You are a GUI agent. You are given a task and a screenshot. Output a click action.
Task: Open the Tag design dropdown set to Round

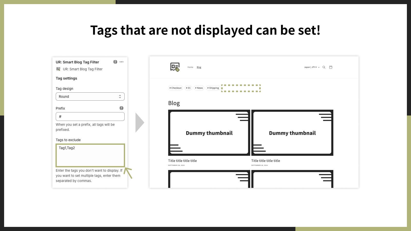point(90,97)
